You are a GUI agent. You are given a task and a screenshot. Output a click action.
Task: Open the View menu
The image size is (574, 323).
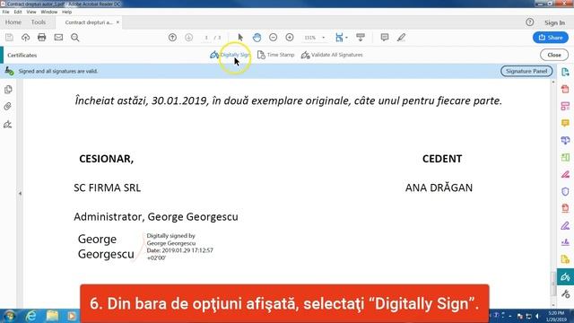31,12
